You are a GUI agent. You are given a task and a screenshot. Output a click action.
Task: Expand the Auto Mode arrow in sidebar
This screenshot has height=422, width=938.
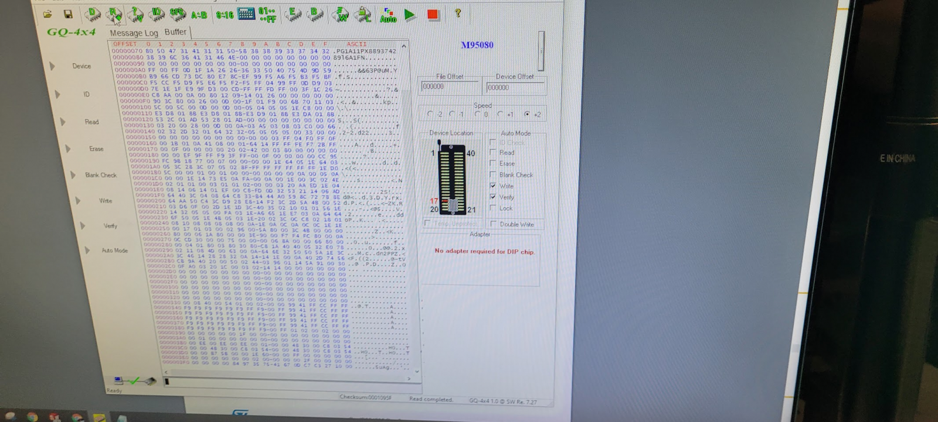87,251
